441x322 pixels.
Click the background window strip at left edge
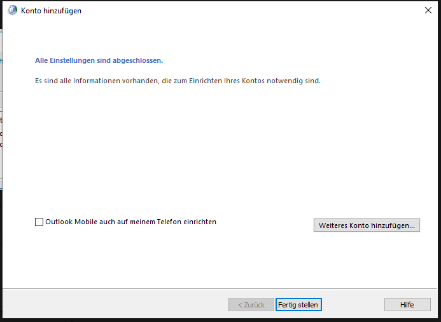tap(1, 159)
